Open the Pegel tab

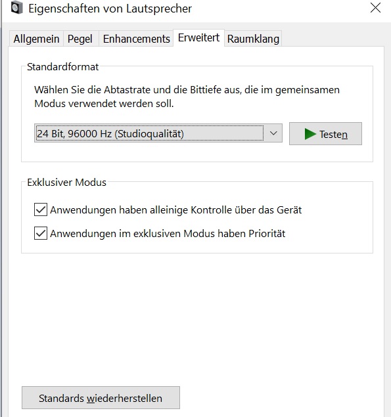[x=80, y=39]
